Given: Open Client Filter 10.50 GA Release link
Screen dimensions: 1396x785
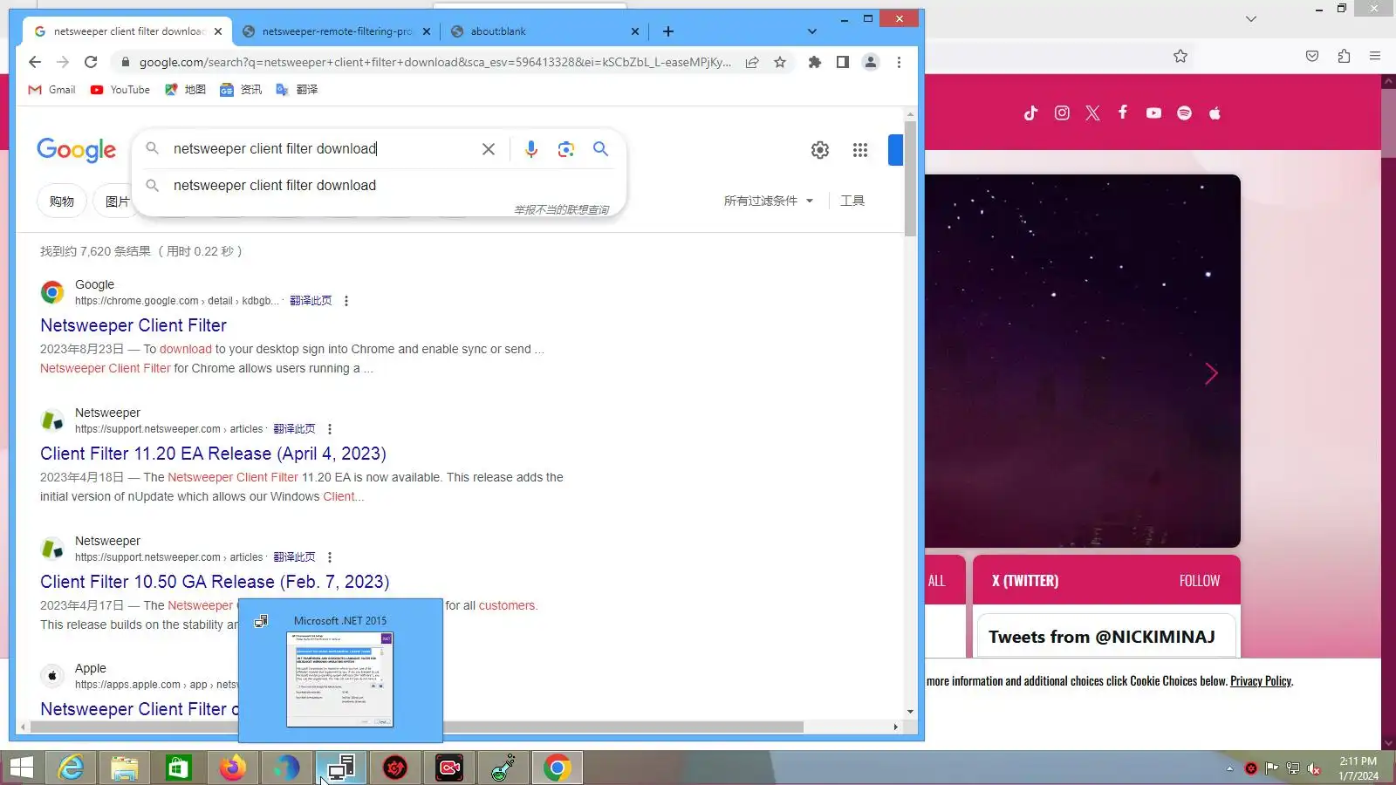Looking at the screenshot, I should [215, 582].
